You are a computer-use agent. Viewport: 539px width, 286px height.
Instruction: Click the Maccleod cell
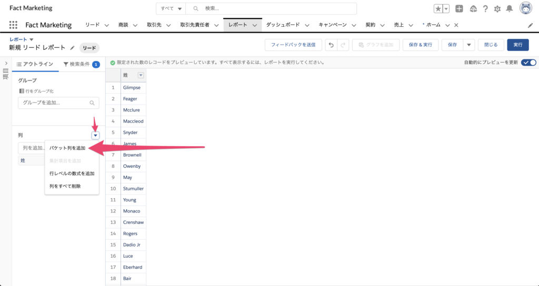point(133,121)
